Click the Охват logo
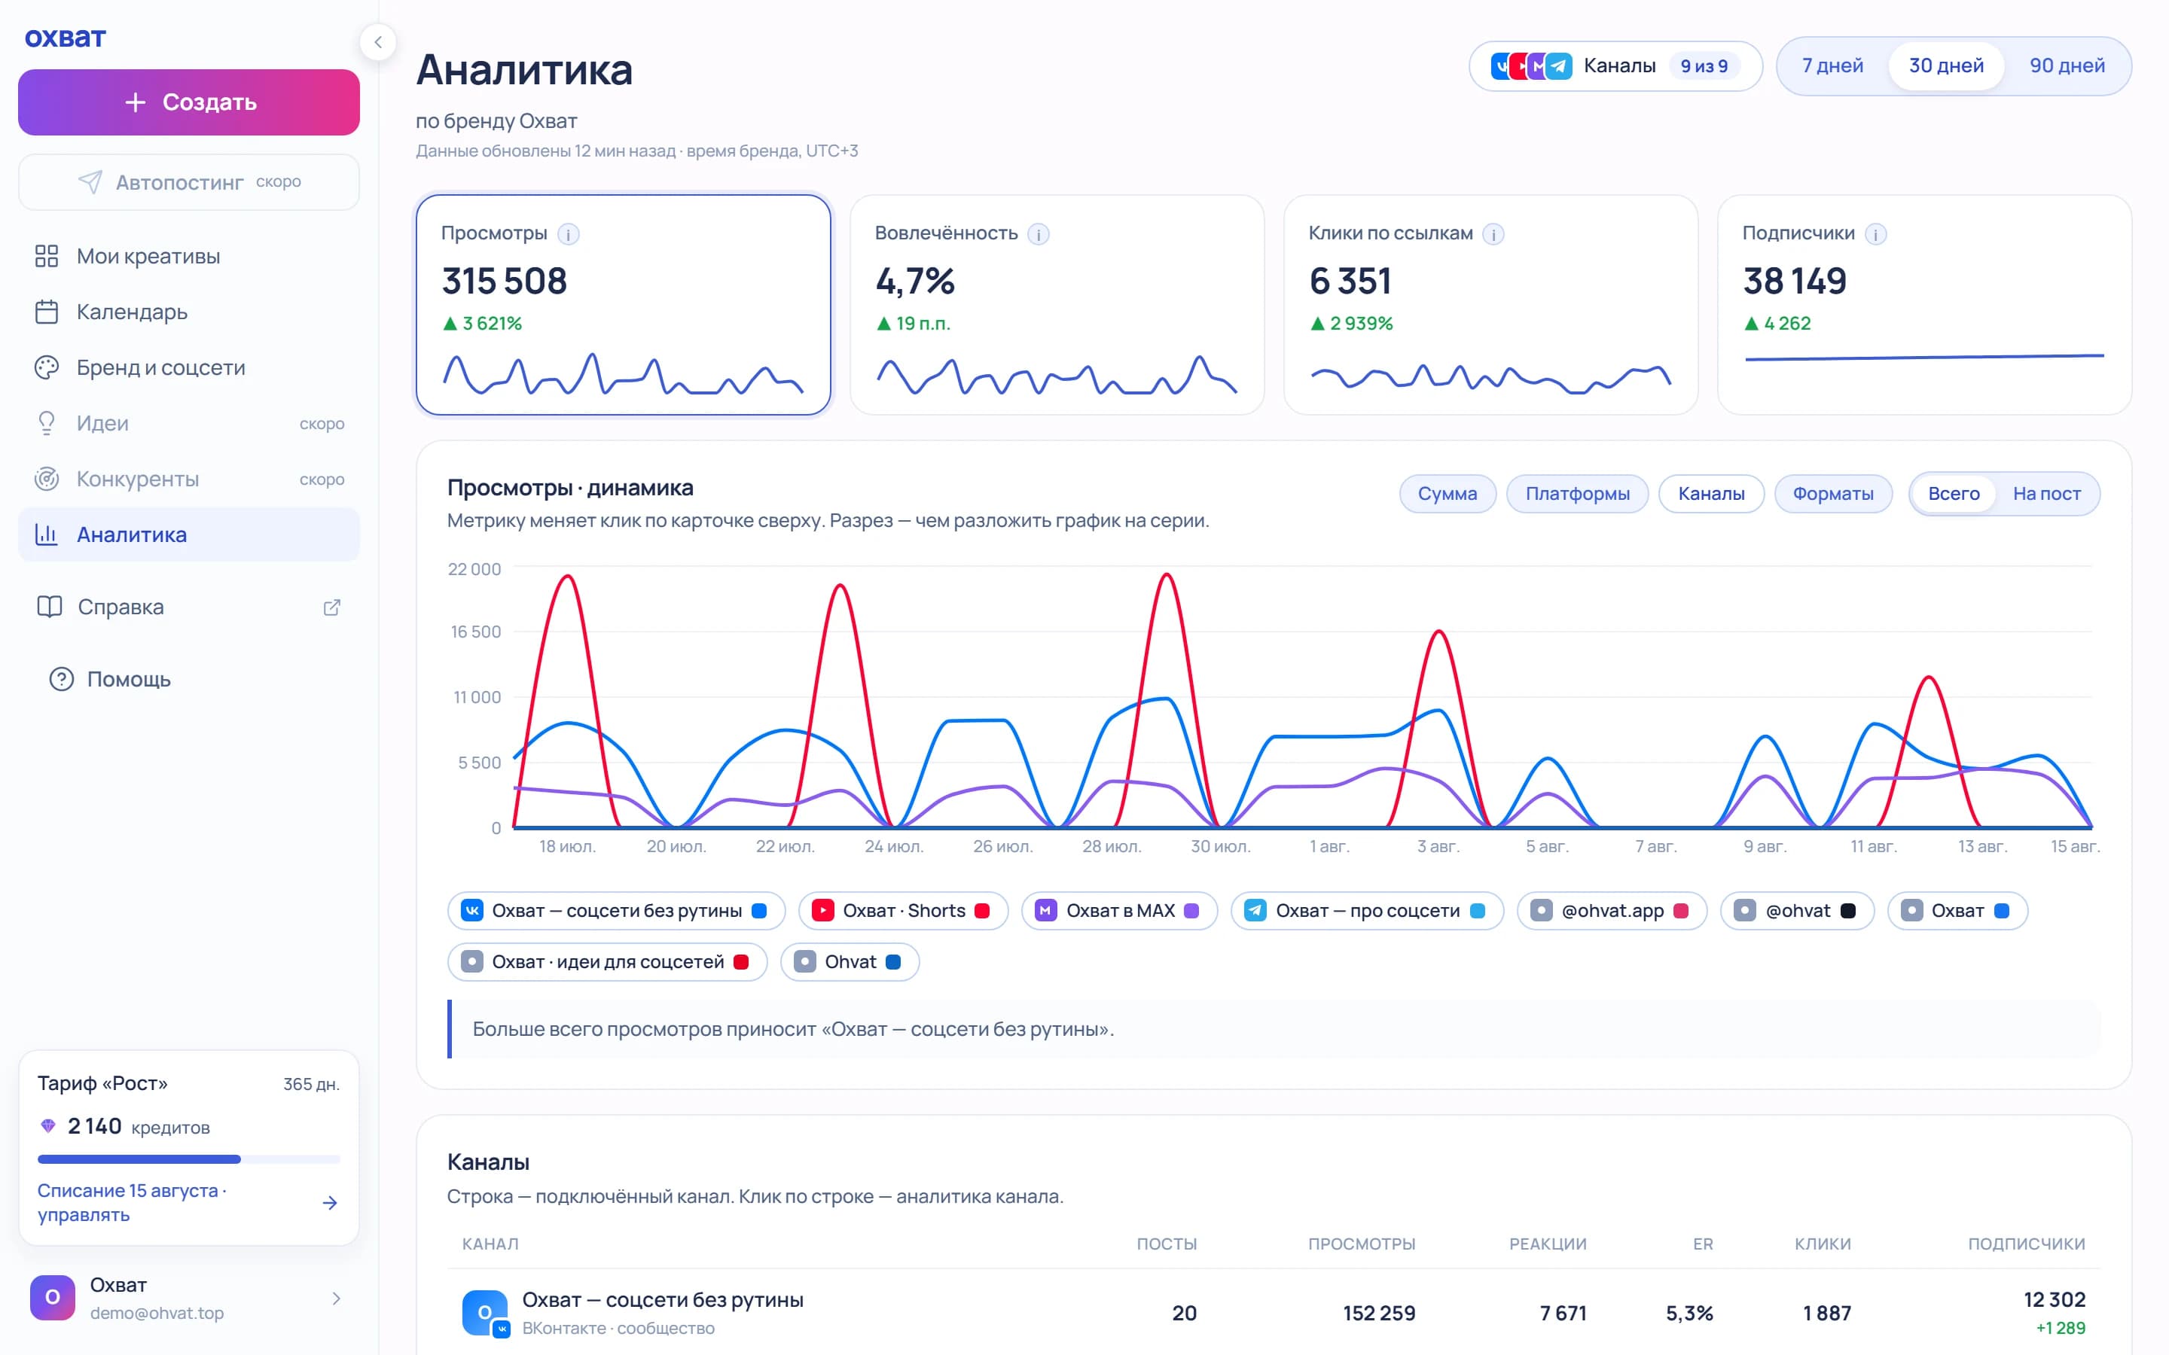Image resolution: width=2169 pixels, height=1355 pixels. [66, 38]
